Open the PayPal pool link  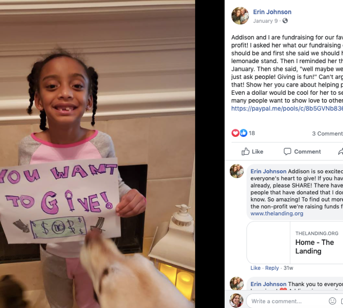click(287, 109)
